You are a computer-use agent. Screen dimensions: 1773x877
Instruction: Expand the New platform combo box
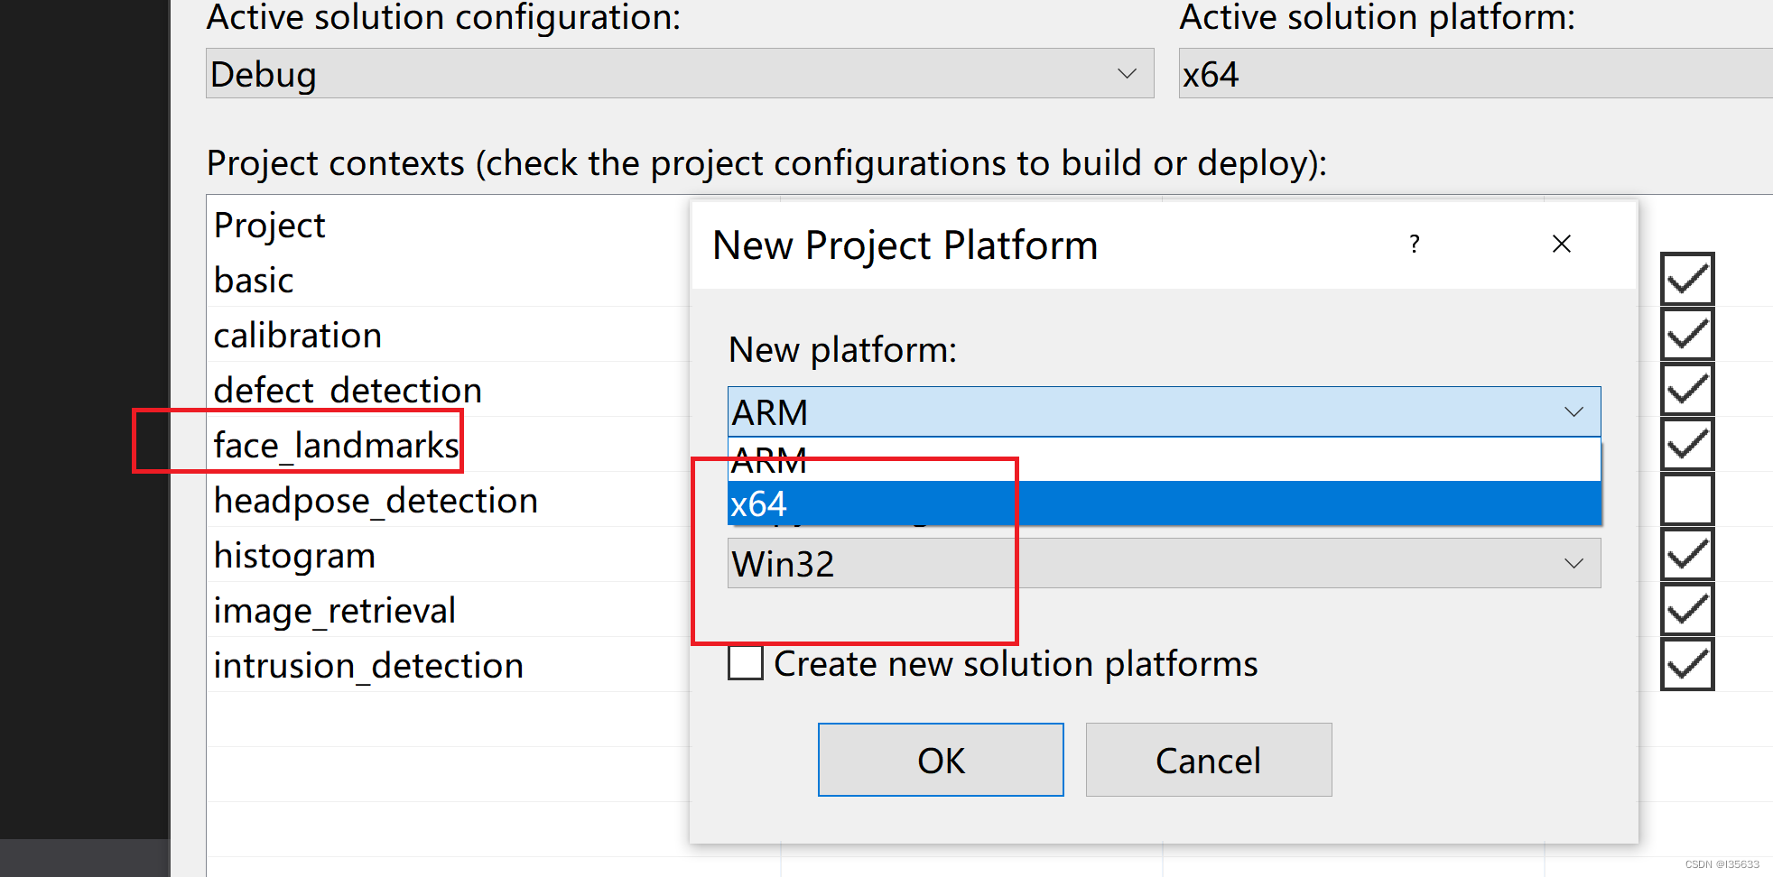coord(1573,411)
